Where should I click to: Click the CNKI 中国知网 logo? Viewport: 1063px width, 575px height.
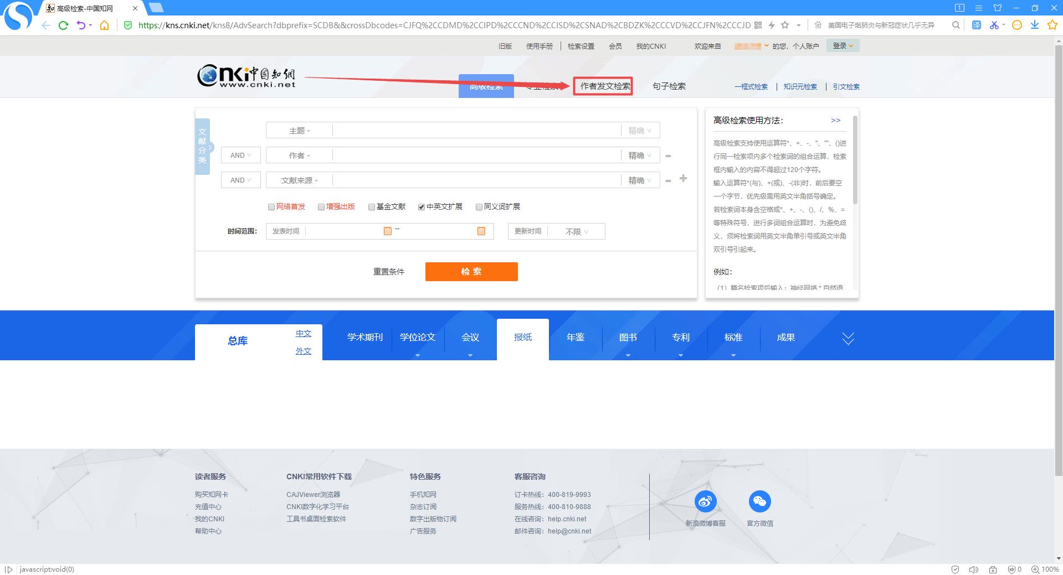[247, 76]
